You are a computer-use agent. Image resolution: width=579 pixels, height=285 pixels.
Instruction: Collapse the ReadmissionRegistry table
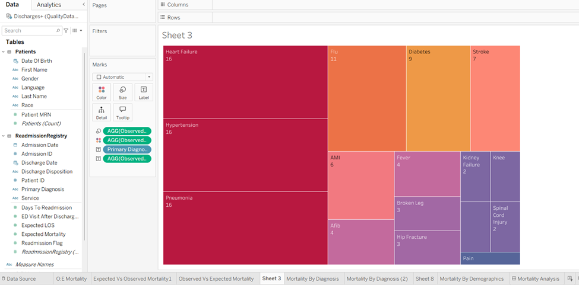tap(4, 136)
